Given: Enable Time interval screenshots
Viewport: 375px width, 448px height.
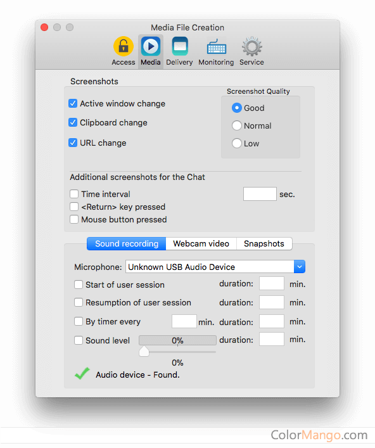Looking at the screenshot, I should click(x=74, y=194).
